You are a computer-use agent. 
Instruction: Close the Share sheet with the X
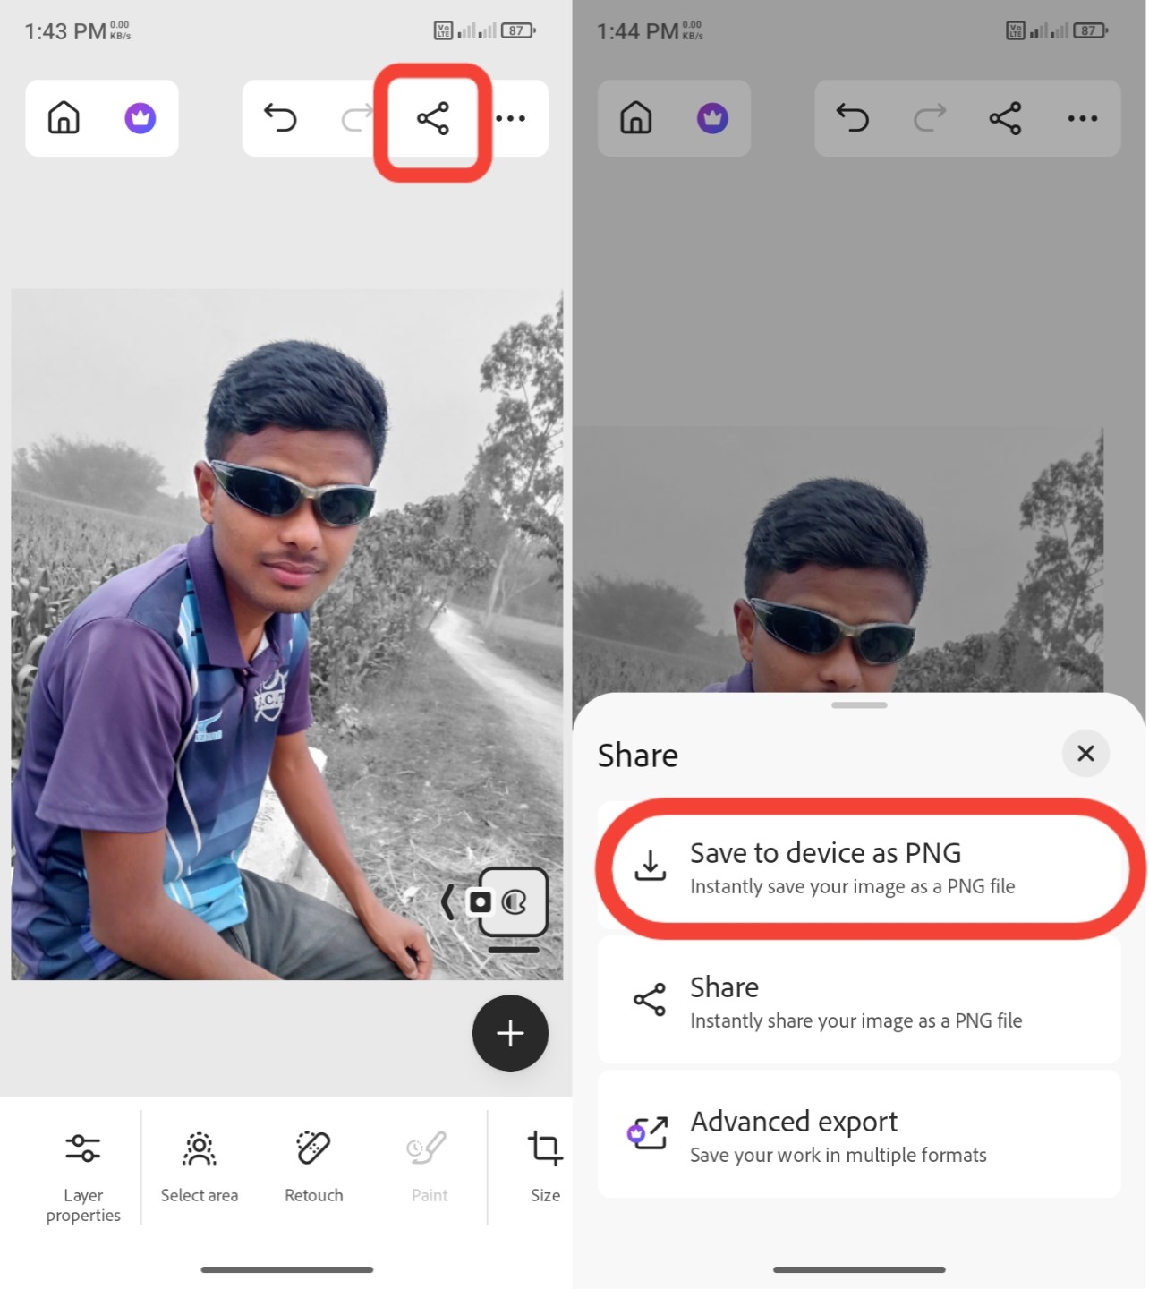point(1085,754)
